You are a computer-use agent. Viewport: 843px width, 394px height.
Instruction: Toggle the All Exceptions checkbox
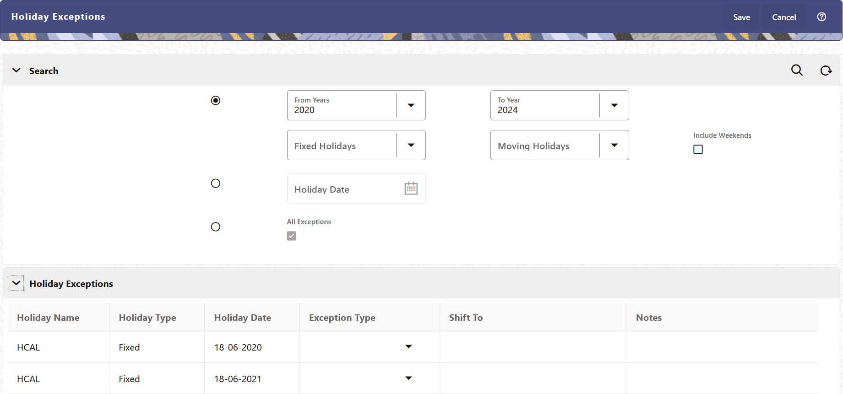pyautogui.click(x=291, y=236)
